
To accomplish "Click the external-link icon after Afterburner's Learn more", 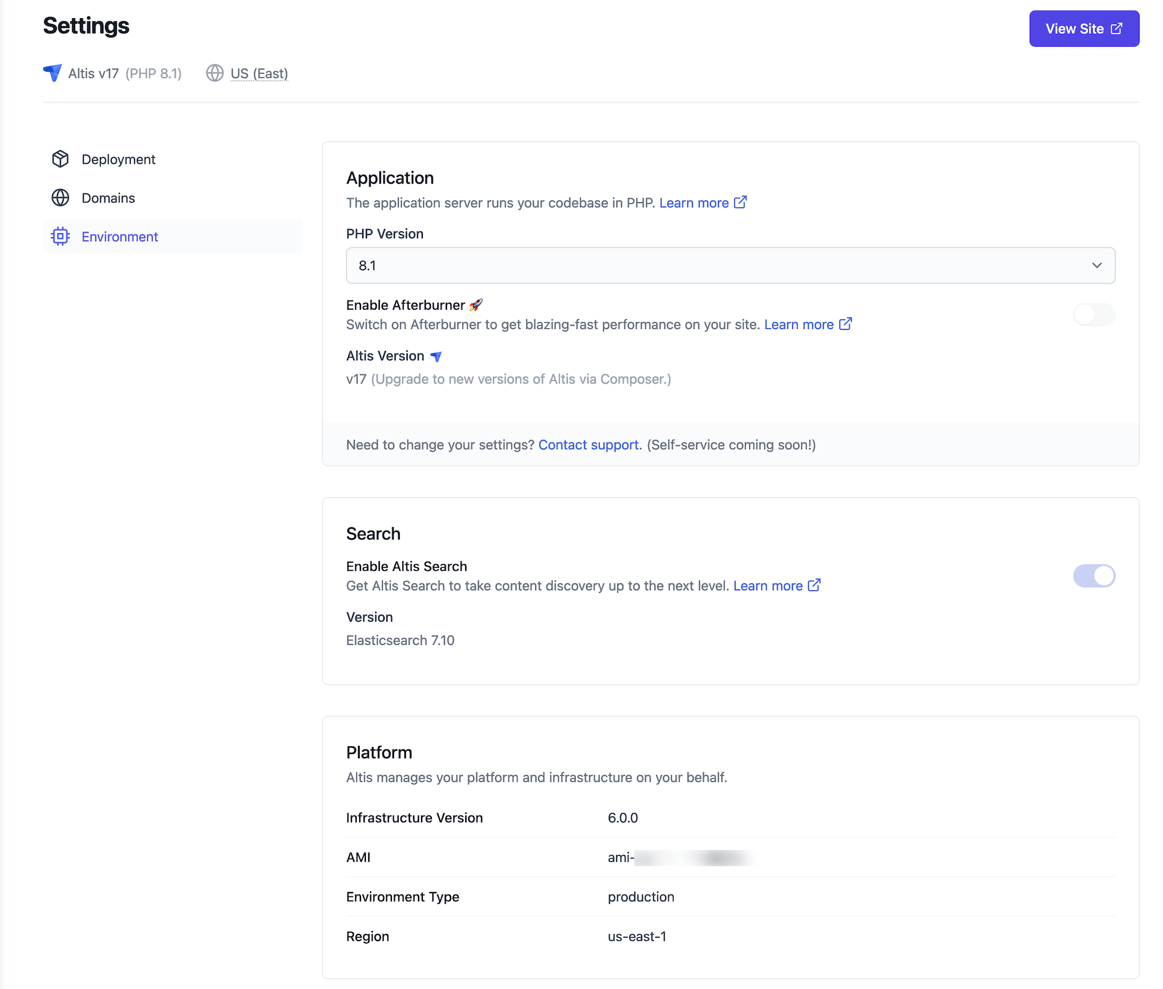I will point(846,324).
